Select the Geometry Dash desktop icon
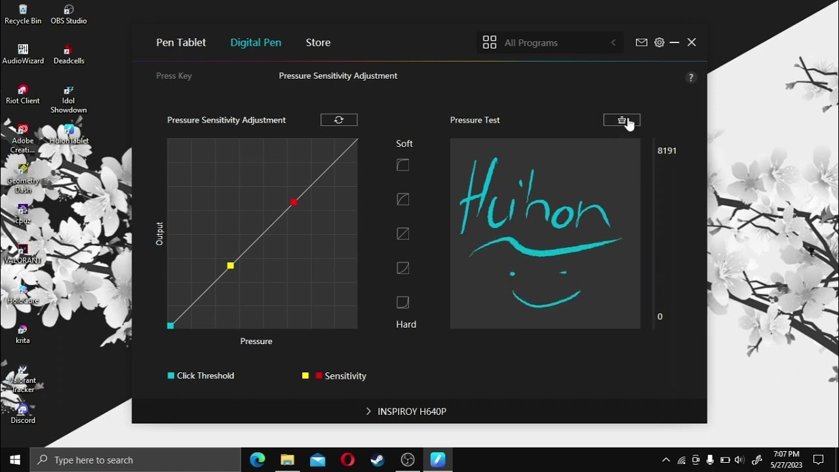 (x=23, y=179)
